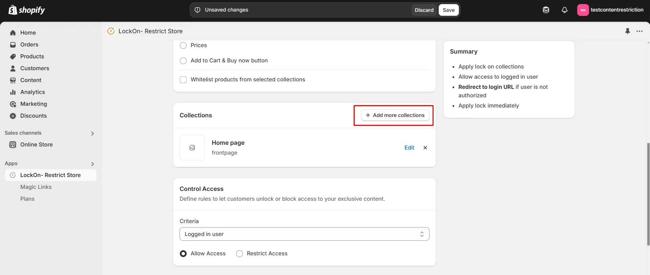Open the Plans page

[27, 199]
